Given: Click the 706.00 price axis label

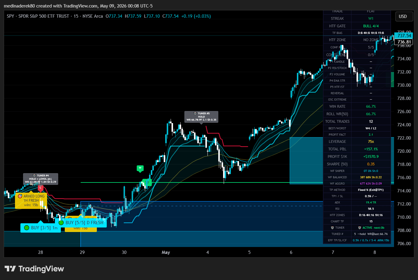Looking at the screenshot, I should coord(404,244).
